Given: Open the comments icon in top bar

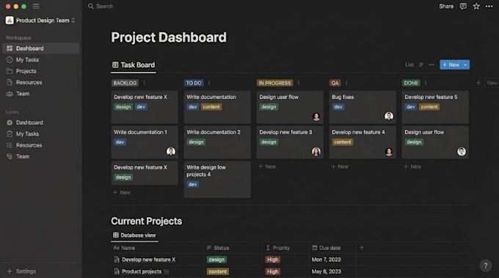Looking at the screenshot, I should pyautogui.click(x=463, y=7).
